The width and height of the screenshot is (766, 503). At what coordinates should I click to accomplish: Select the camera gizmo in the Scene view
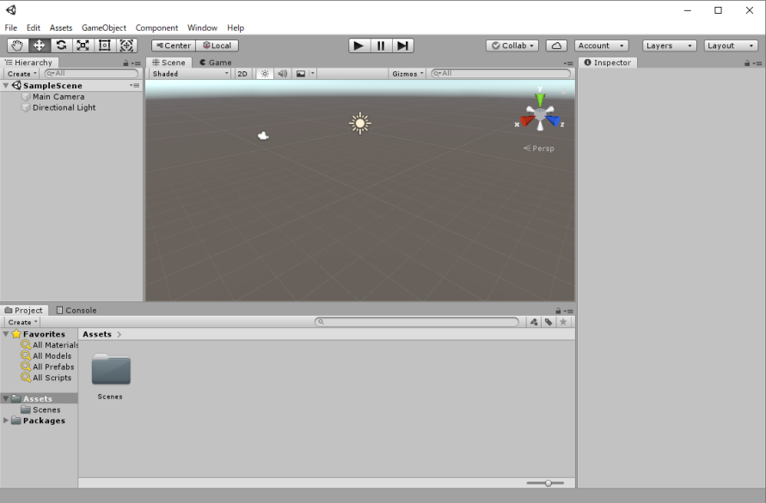[263, 136]
